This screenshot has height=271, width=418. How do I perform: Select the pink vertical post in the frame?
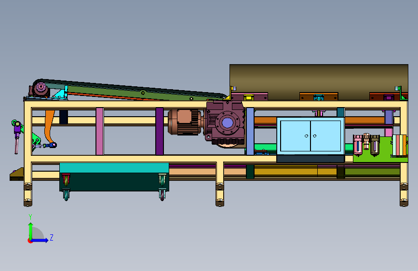tap(99, 131)
